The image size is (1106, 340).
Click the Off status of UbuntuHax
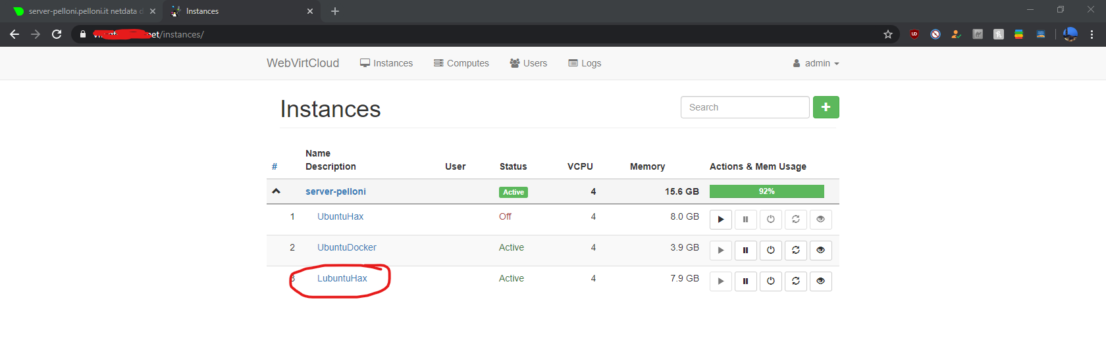coord(505,216)
